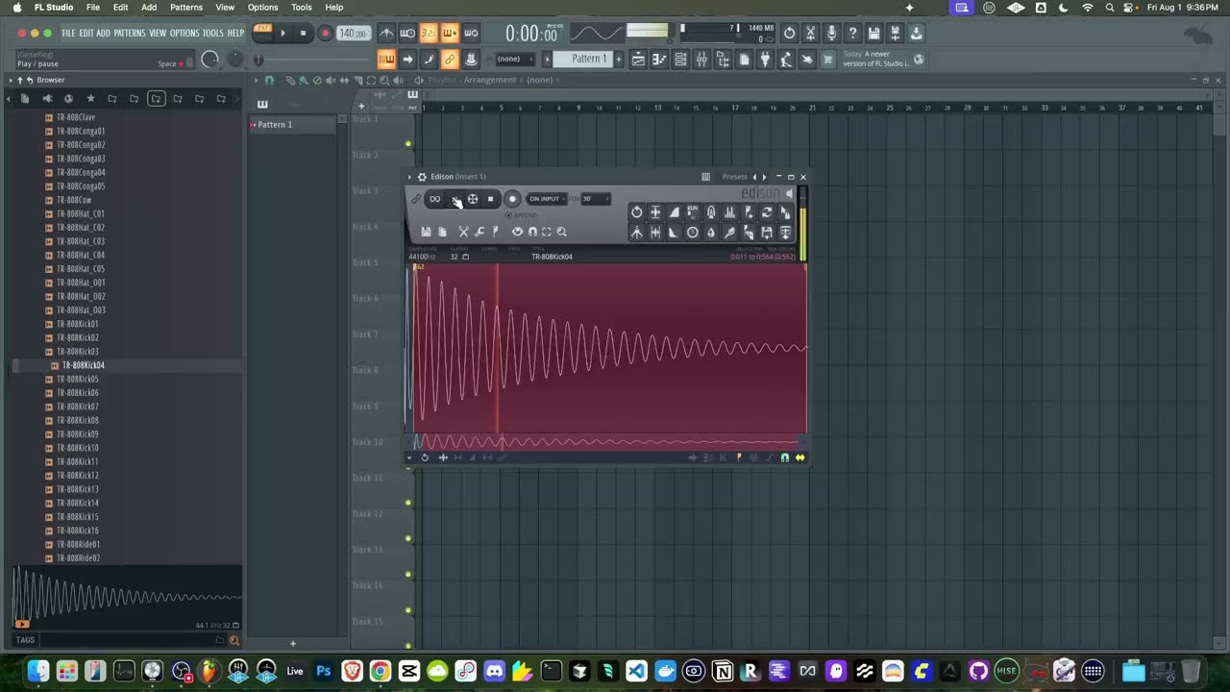Click the 140 tempo field

point(353,33)
